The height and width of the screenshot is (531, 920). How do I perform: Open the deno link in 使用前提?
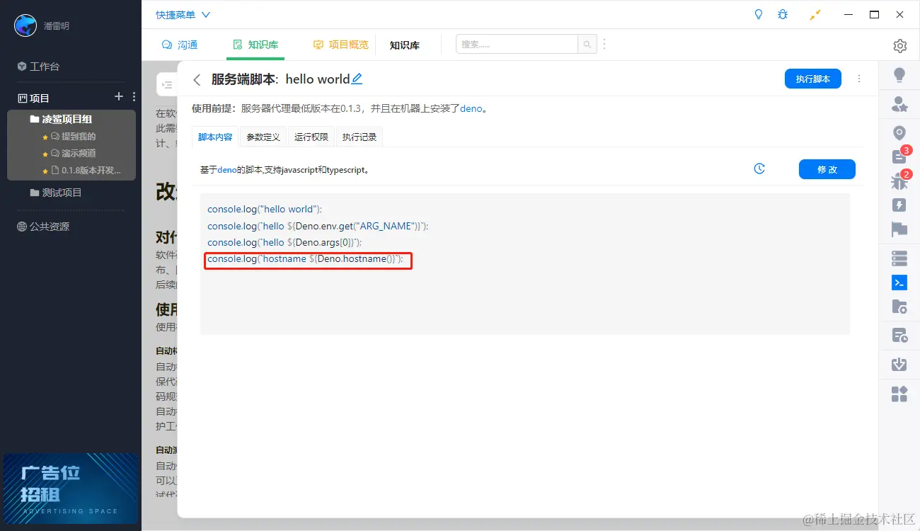click(471, 109)
